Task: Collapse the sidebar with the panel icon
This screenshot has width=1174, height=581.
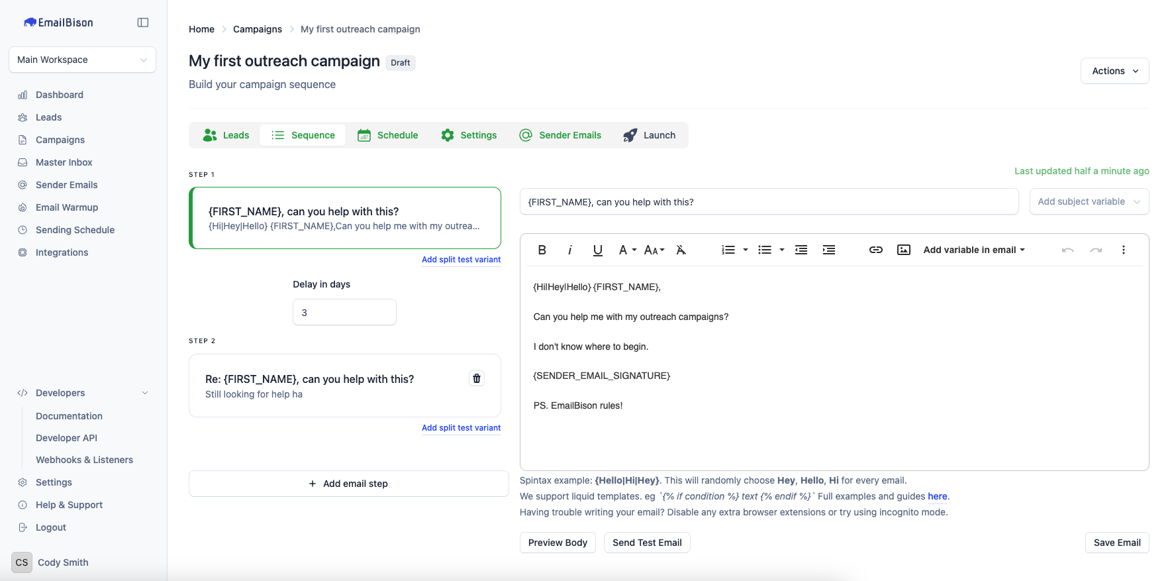Action: [x=143, y=23]
